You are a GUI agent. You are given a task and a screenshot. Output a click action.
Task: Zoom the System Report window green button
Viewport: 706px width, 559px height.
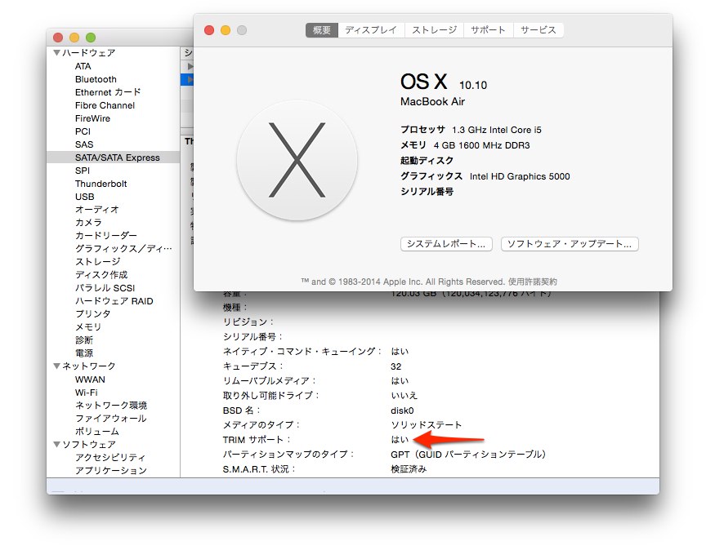coord(91,38)
